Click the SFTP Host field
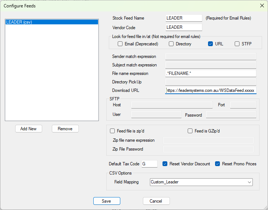This screenshot has width=268, height=210. 172,105
